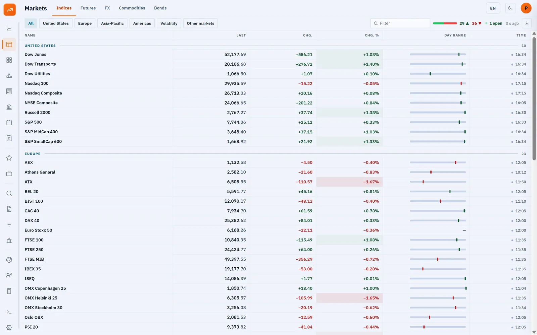
Task: Click the Dow Jones day range bar
Action: 438,54
